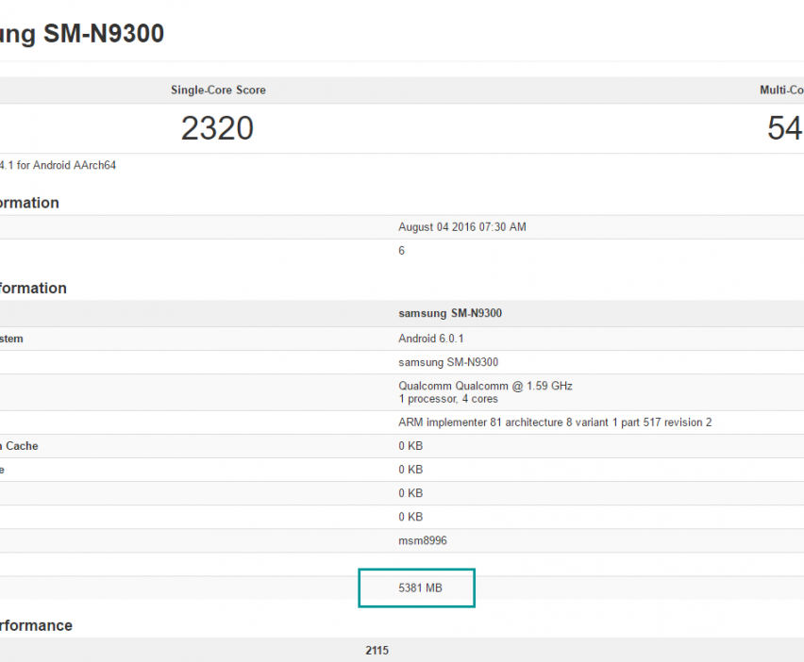Click the msm8996 motherboard value
The image size is (804, 662).
[x=420, y=540]
